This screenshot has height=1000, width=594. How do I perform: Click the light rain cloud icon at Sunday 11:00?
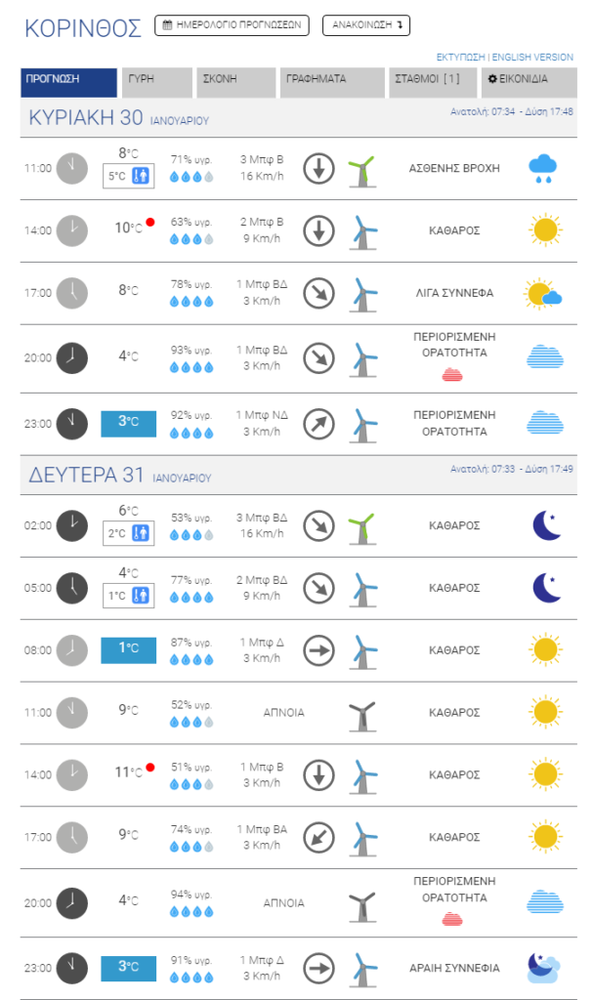tap(542, 168)
